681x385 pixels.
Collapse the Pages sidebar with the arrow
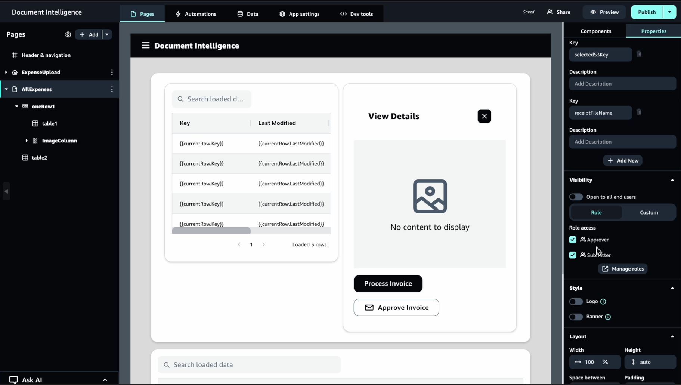coord(6,191)
